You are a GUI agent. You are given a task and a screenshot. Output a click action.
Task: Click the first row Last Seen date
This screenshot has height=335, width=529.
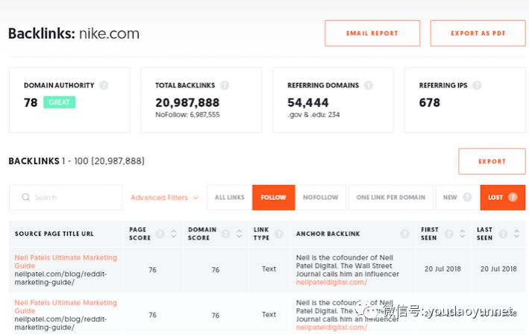[498, 269]
